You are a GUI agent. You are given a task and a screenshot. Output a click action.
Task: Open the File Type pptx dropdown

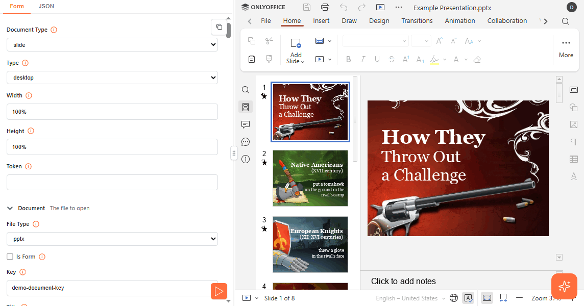click(112, 239)
